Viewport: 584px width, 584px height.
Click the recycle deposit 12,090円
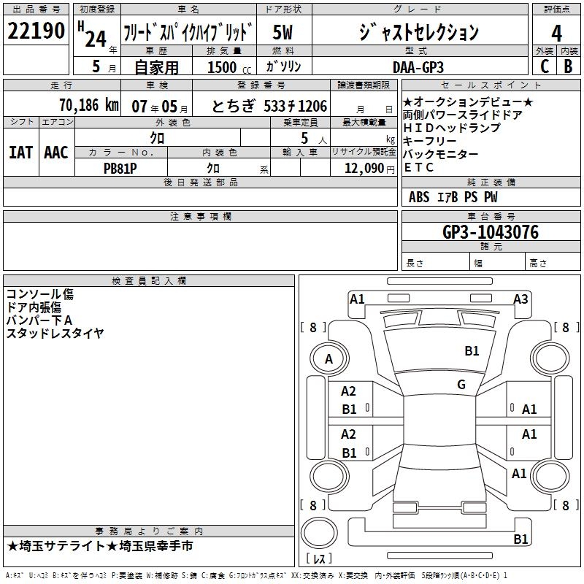[x=369, y=169]
